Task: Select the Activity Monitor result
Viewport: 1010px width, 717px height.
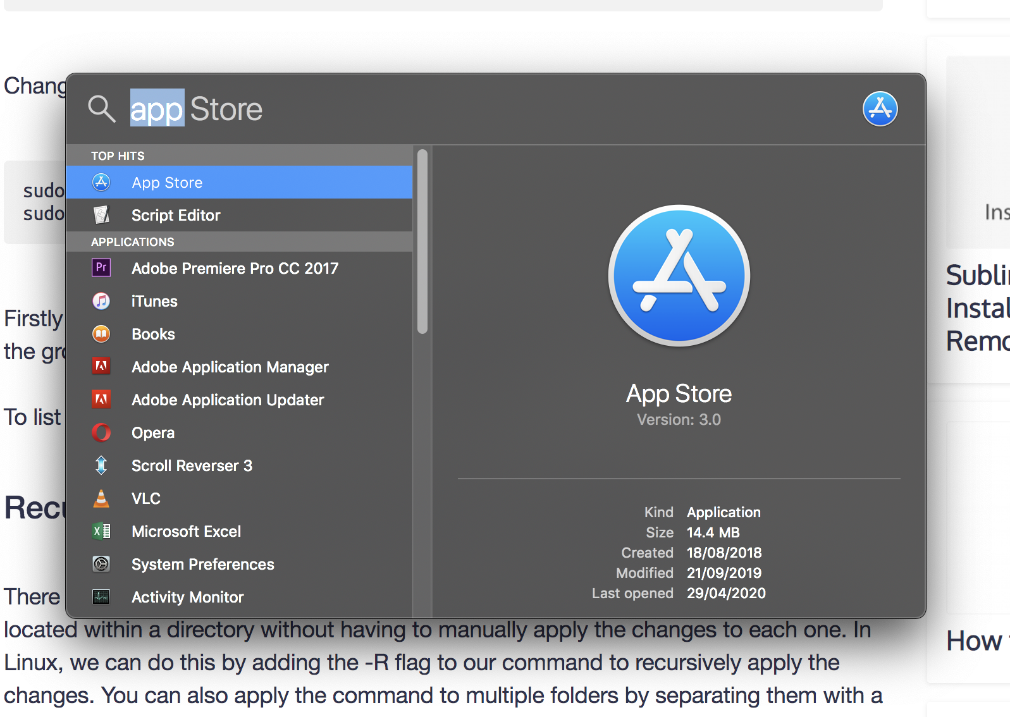Action: 239,597
